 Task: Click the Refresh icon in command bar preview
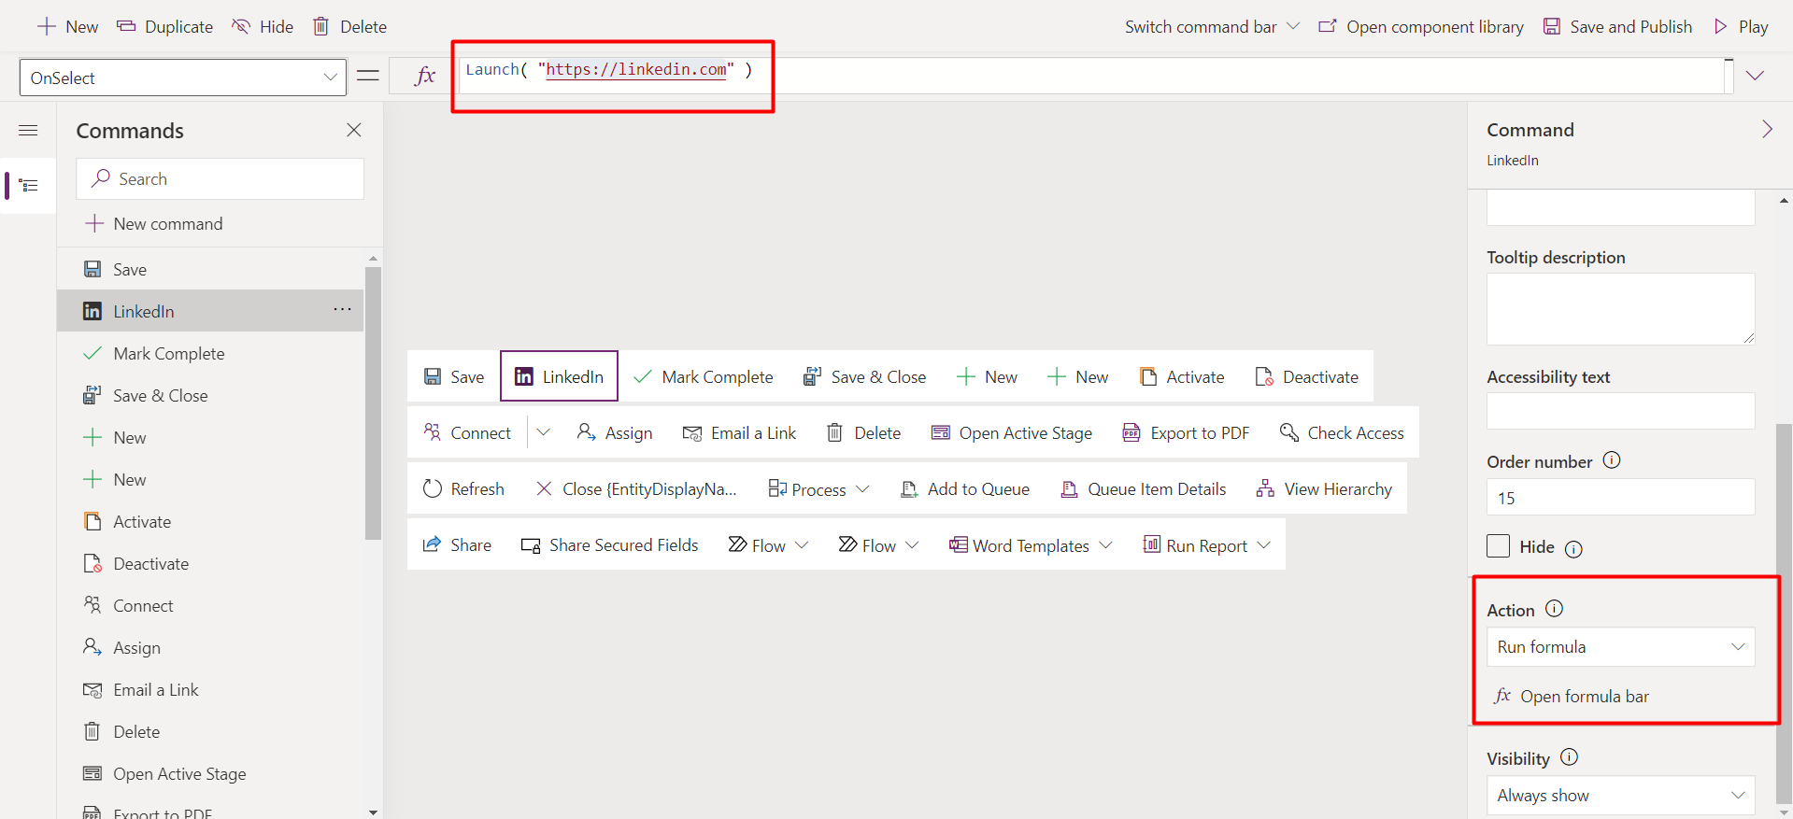pyautogui.click(x=432, y=489)
